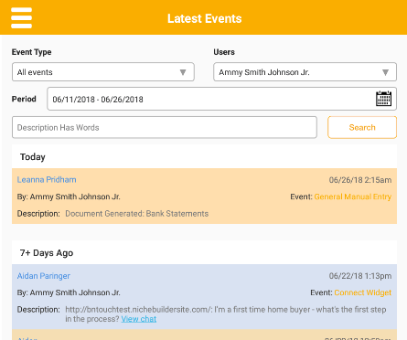Click Connect Widget event type
Screen dimensions: 407x340
363,292
